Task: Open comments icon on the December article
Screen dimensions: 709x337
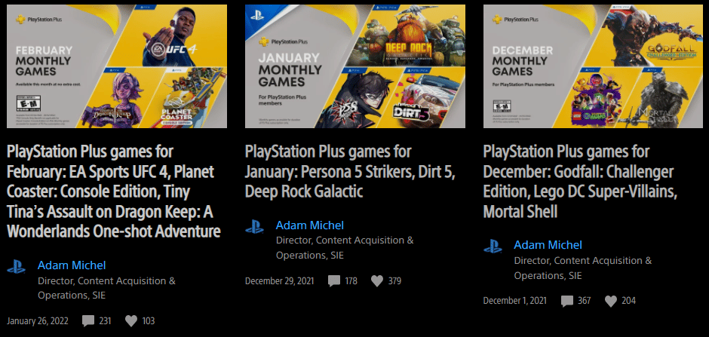Action: (x=567, y=302)
